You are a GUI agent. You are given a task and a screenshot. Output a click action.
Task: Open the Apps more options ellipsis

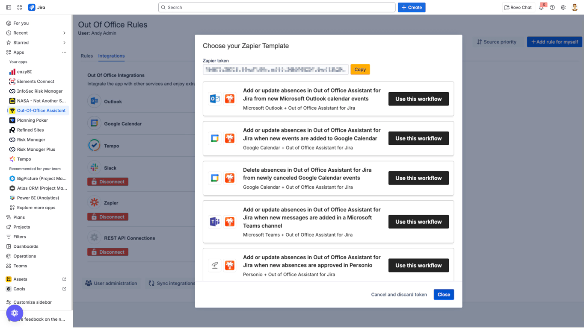64,52
